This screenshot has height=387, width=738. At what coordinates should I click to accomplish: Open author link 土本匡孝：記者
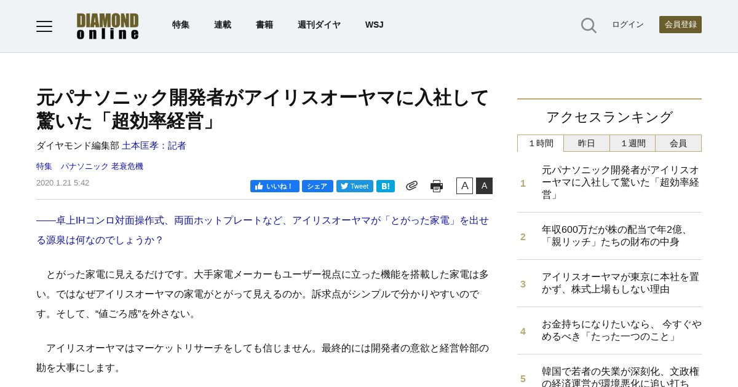(x=154, y=146)
